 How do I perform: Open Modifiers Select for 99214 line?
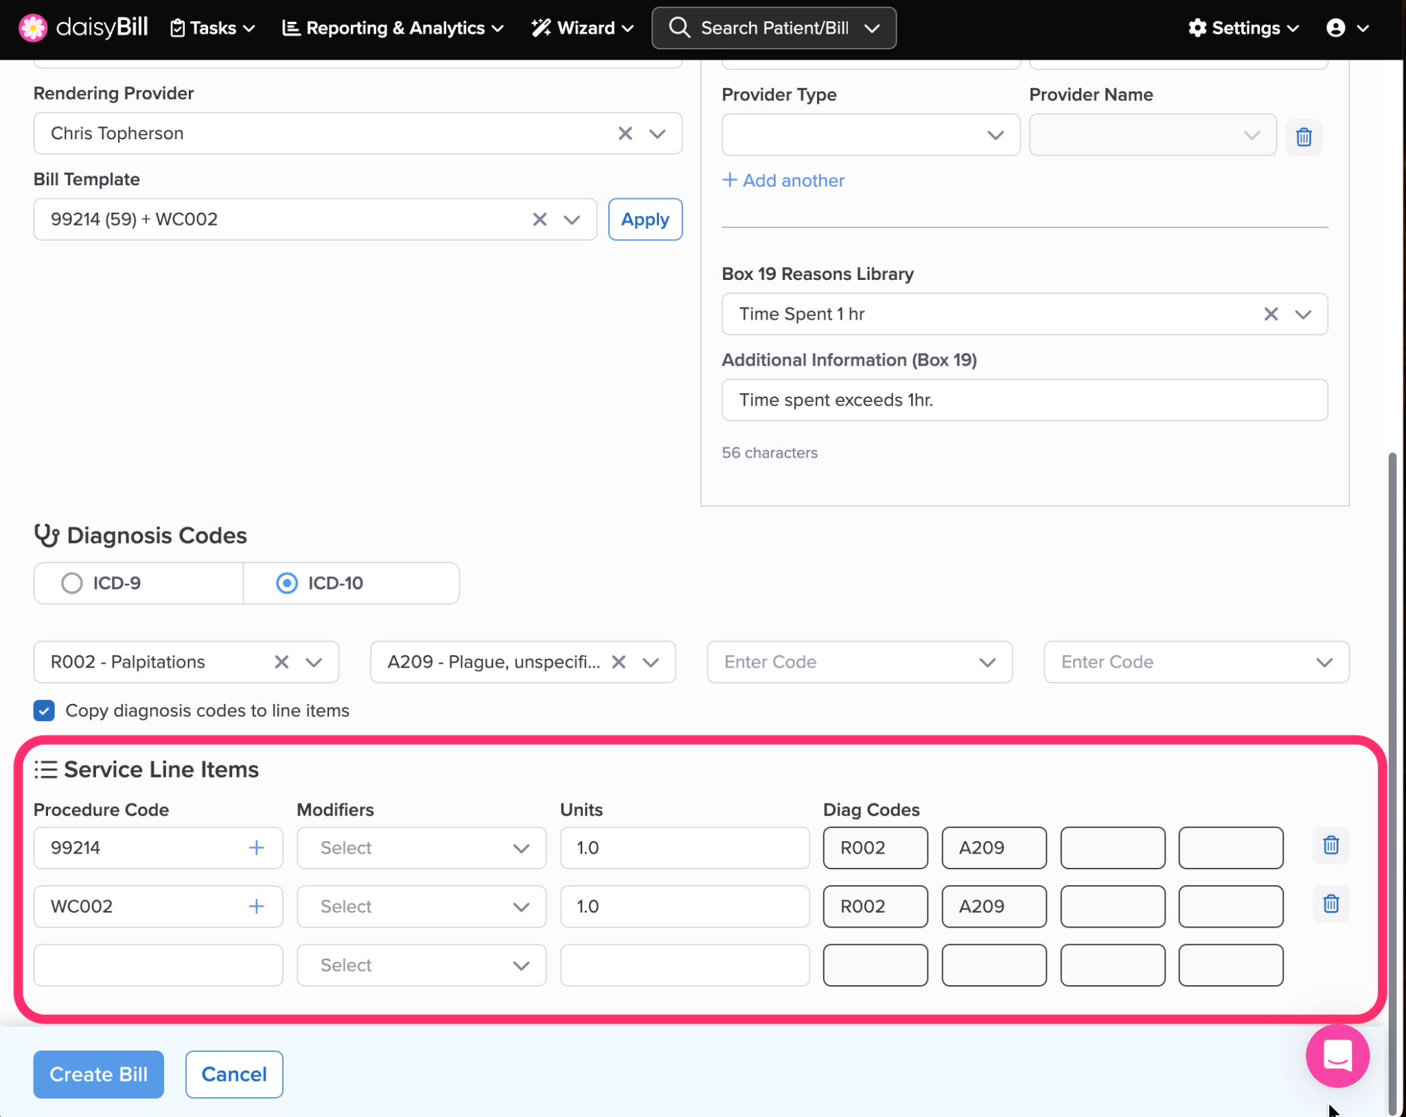(421, 848)
